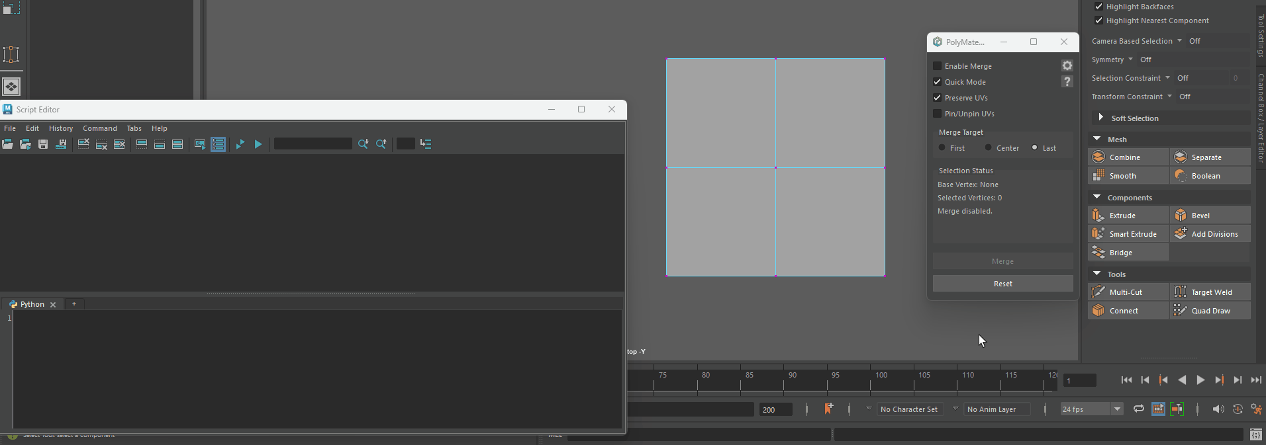
Task: Click the play forwards button
Action: click(x=1200, y=380)
